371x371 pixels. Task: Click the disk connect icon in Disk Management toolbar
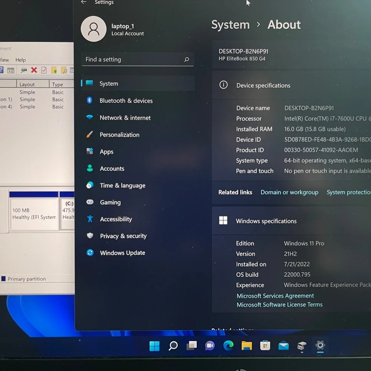coord(24,70)
